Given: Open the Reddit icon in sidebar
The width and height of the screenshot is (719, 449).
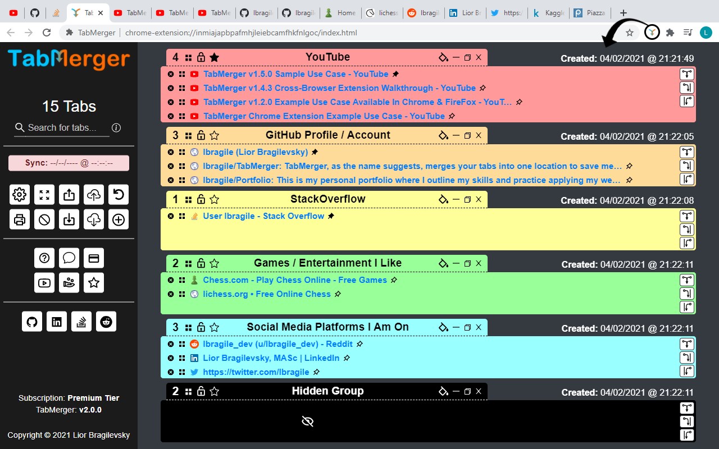Looking at the screenshot, I should [106, 322].
